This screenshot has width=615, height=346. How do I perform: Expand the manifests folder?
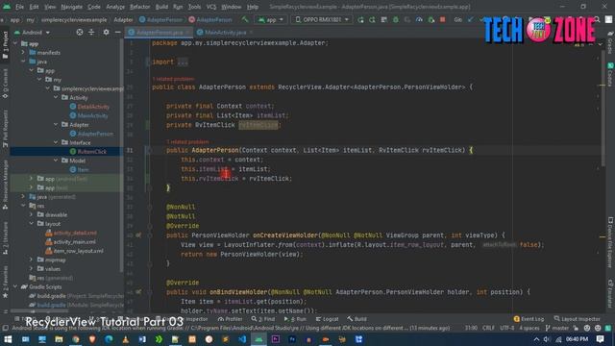[23, 52]
